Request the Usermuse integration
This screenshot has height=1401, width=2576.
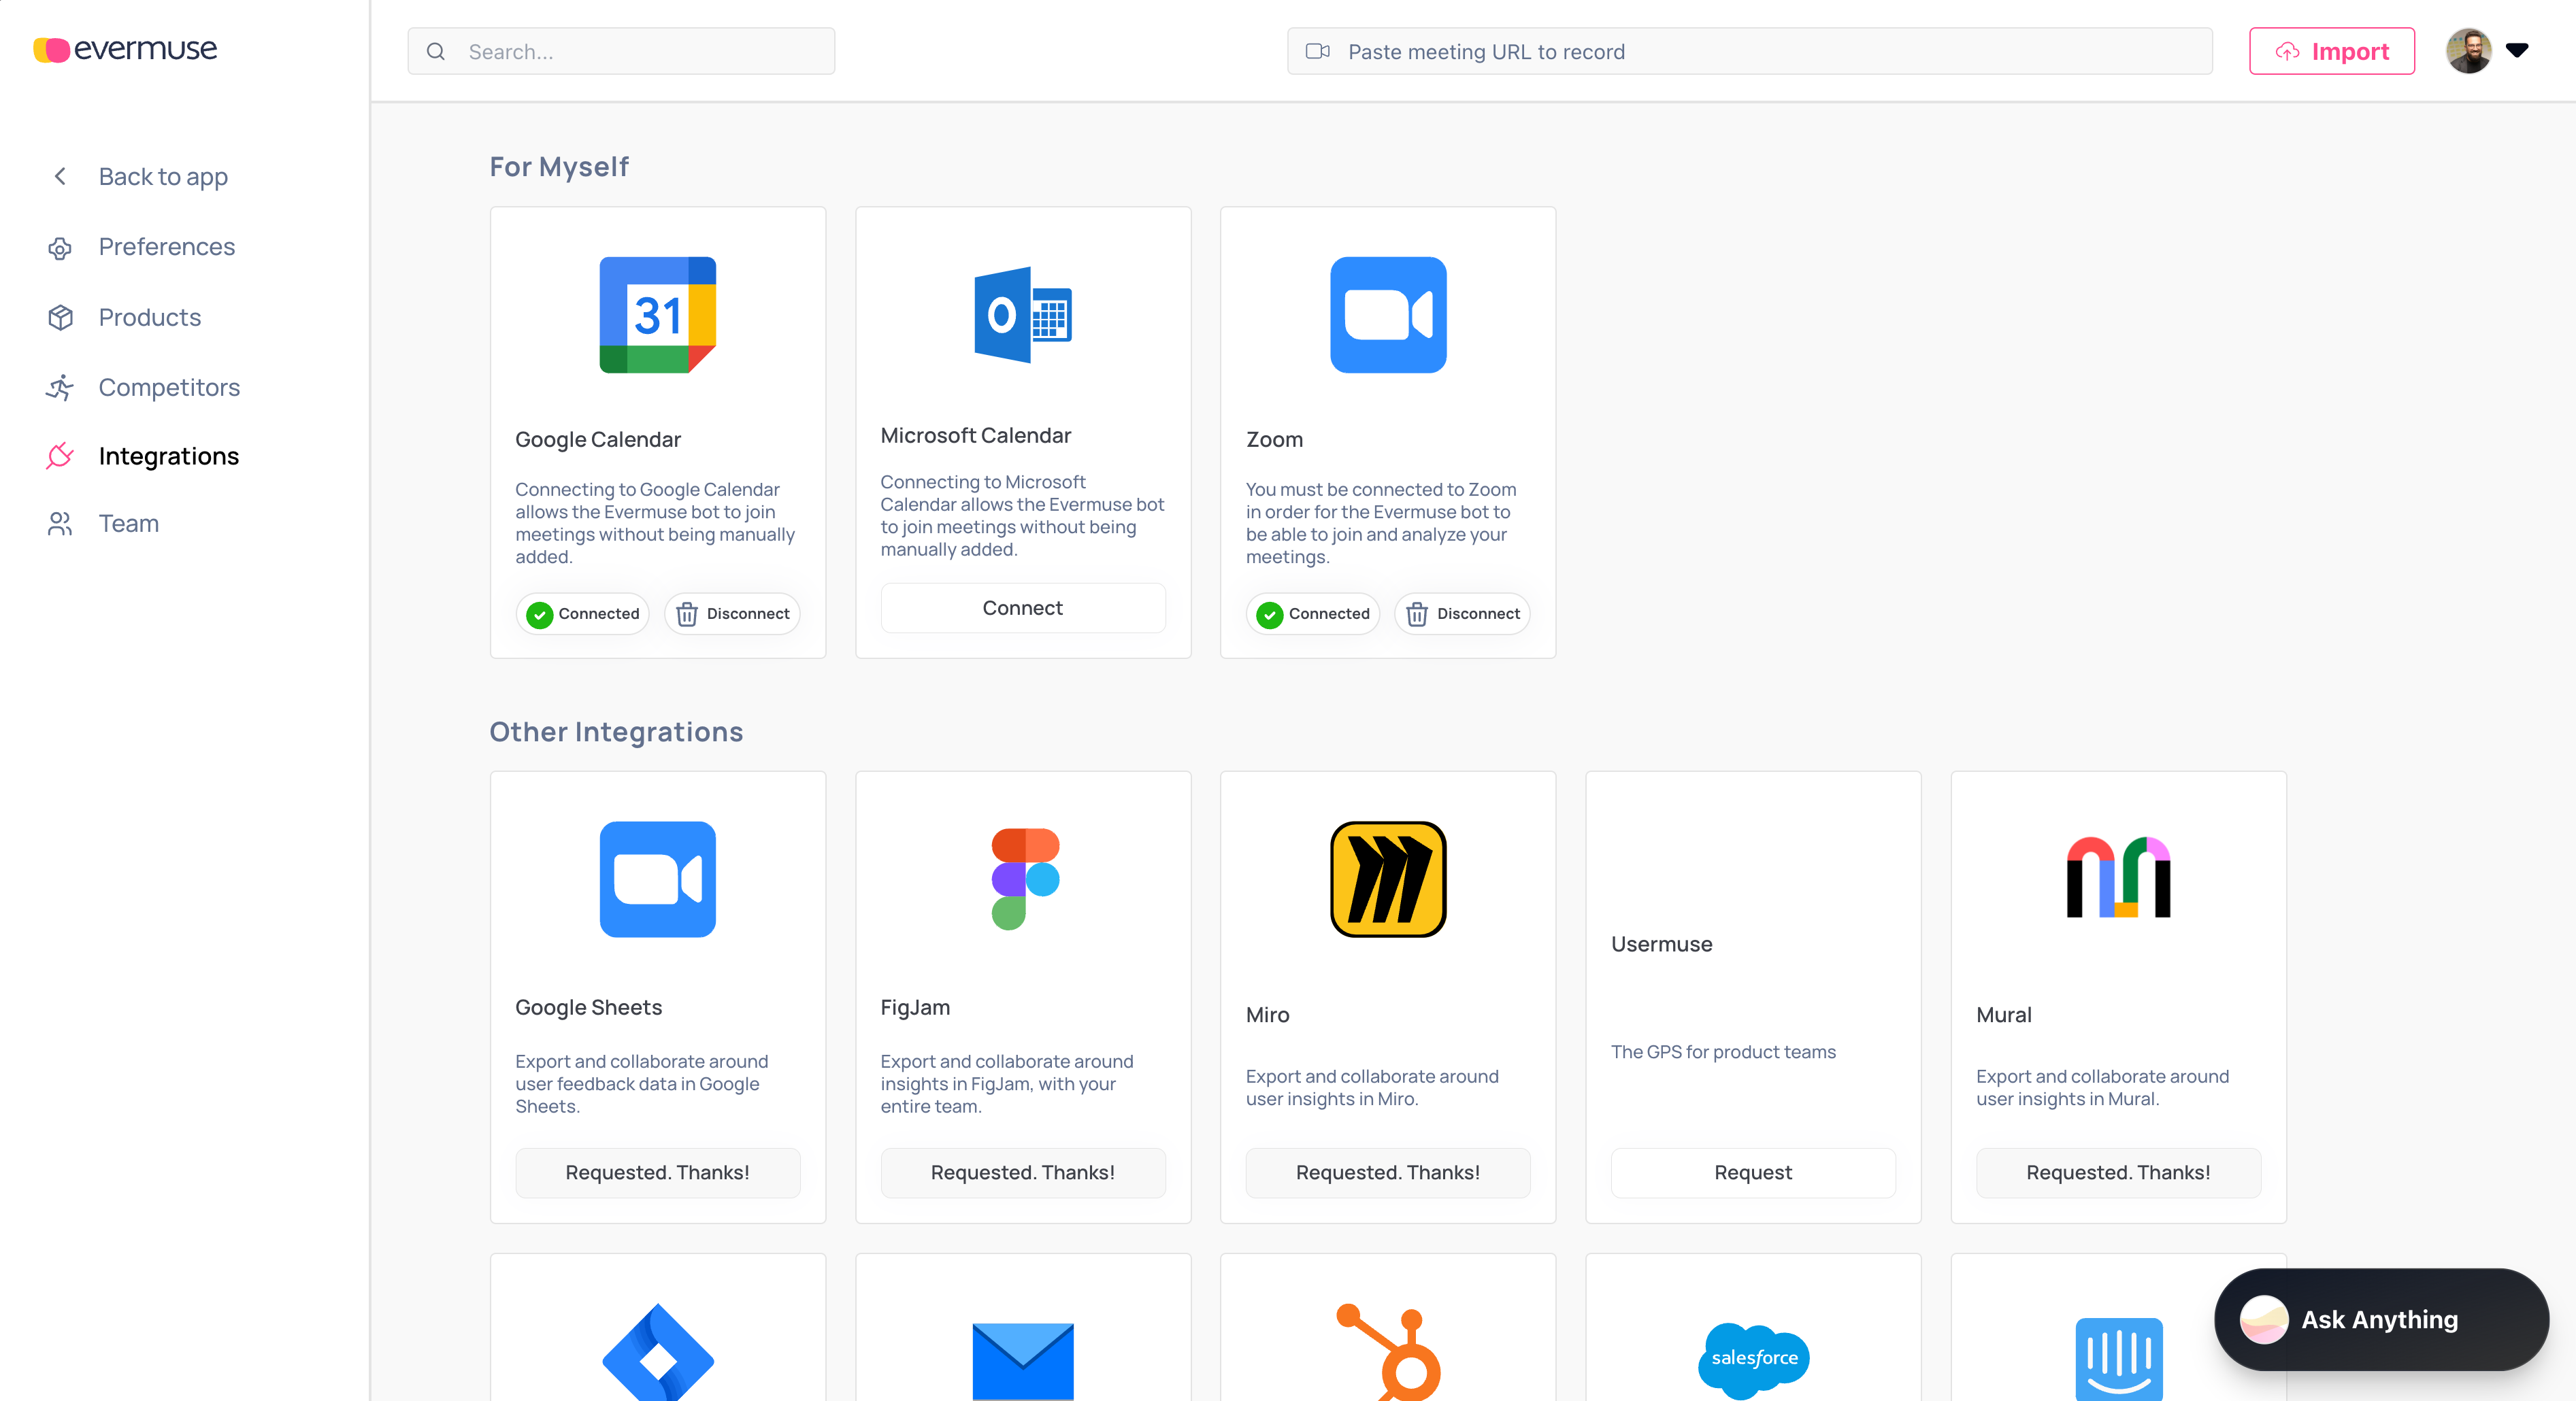(1752, 1172)
